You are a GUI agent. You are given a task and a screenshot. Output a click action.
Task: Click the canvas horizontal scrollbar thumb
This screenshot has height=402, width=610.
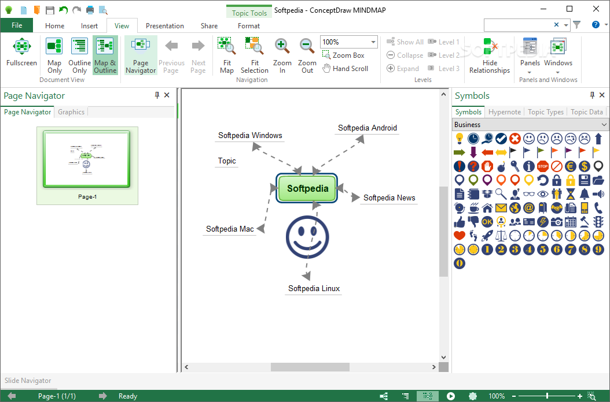coord(310,367)
